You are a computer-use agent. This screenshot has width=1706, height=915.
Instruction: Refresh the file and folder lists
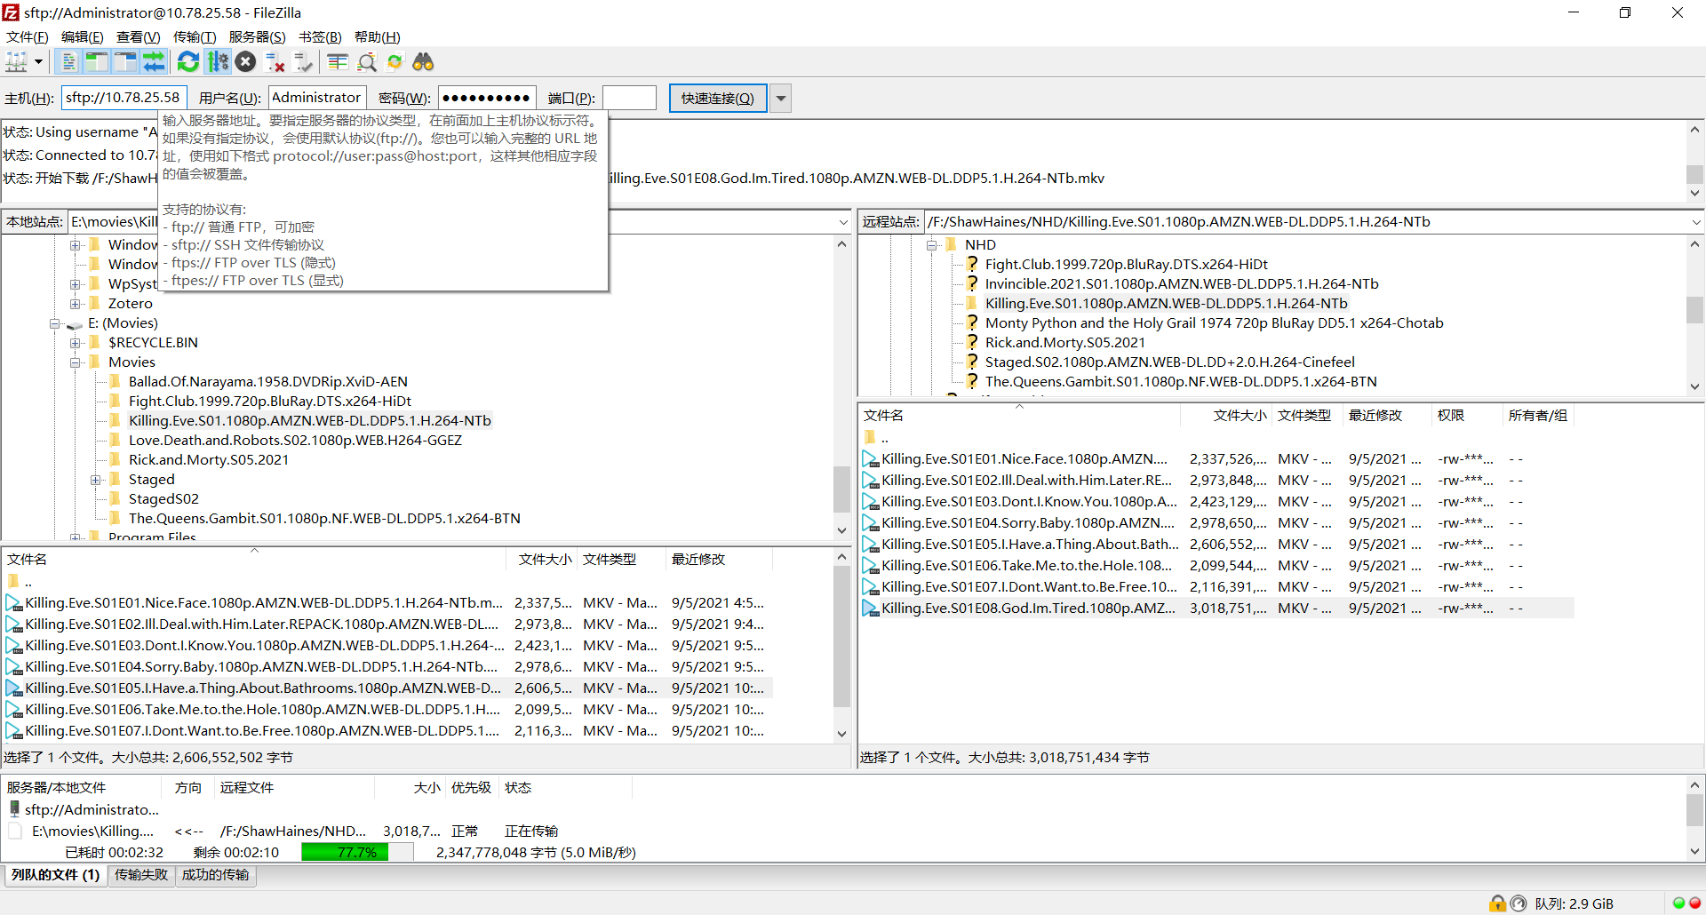pos(188,62)
